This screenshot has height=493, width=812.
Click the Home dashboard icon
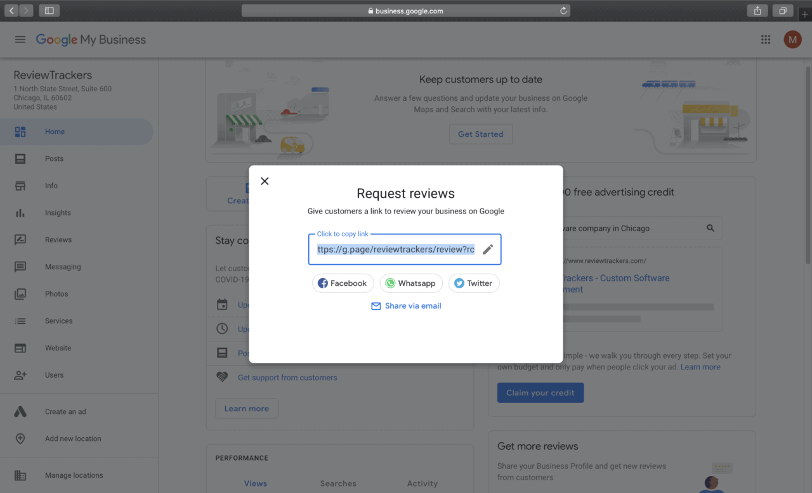[20, 132]
